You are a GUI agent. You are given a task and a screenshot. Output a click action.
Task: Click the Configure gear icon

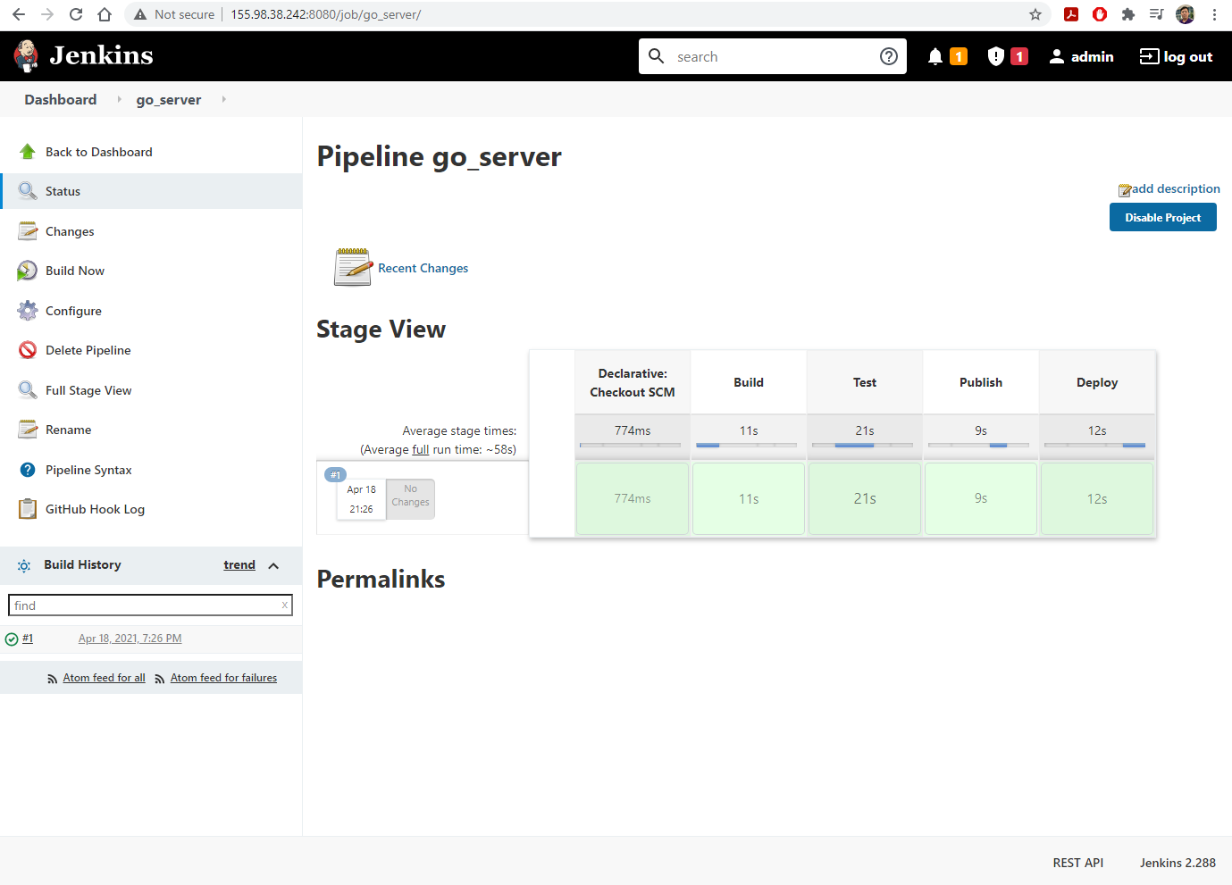28,311
